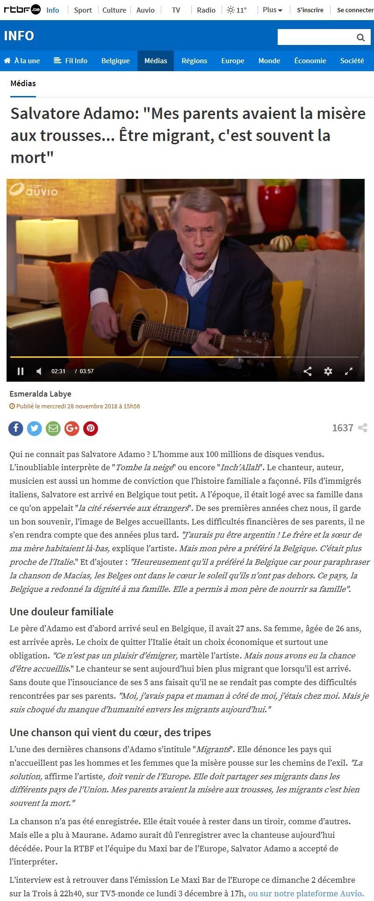Expand the Plus dropdown menu
The width and height of the screenshot is (374, 901).
pyautogui.click(x=272, y=10)
